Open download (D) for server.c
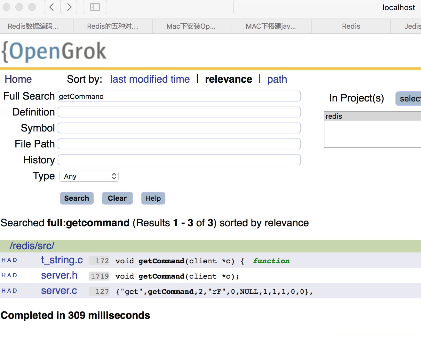 click(15, 291)
